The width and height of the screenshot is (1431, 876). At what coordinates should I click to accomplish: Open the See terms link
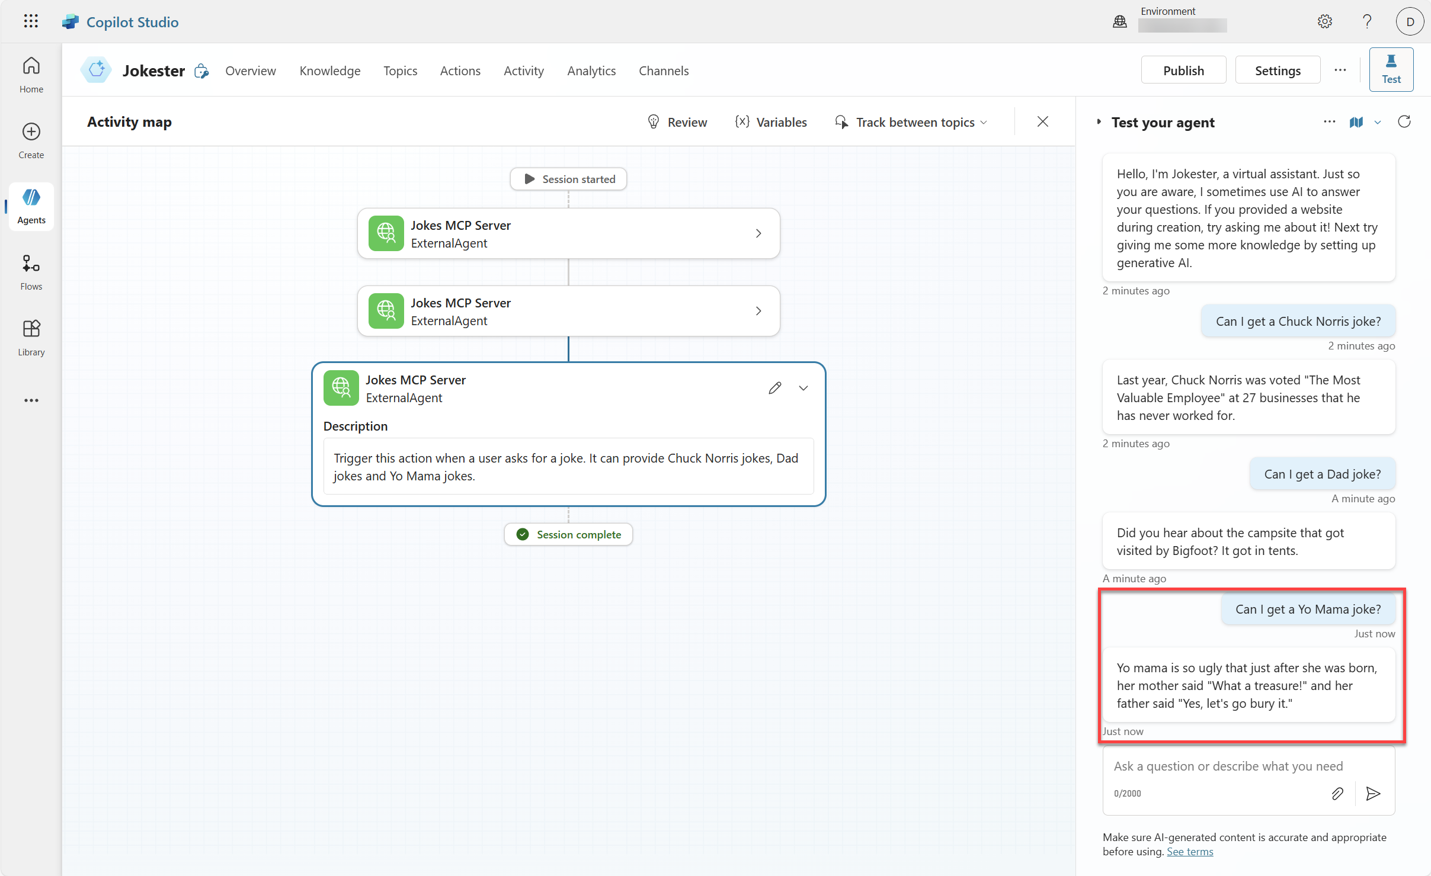(x=1189, y=851)
